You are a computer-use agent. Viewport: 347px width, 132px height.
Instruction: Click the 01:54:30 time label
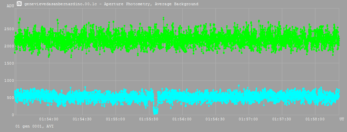click(x=82, y=119)
